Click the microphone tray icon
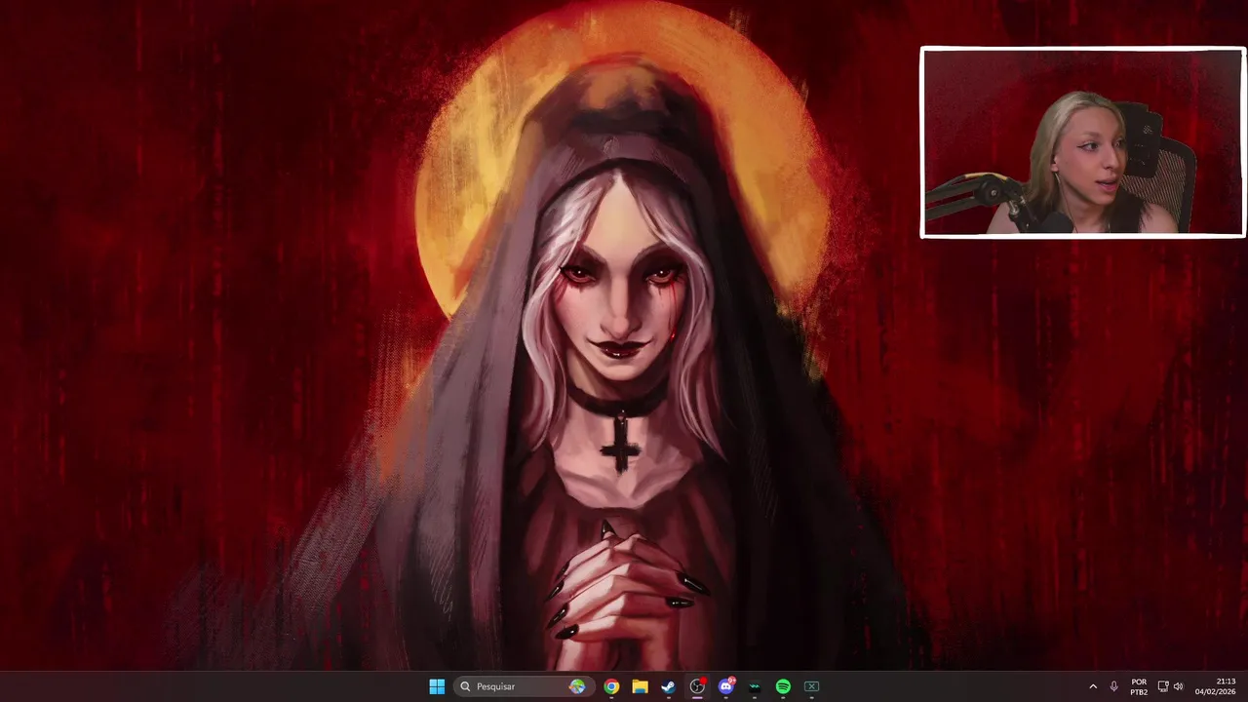Screen dimensions: 1248x702 (1113, 686)
